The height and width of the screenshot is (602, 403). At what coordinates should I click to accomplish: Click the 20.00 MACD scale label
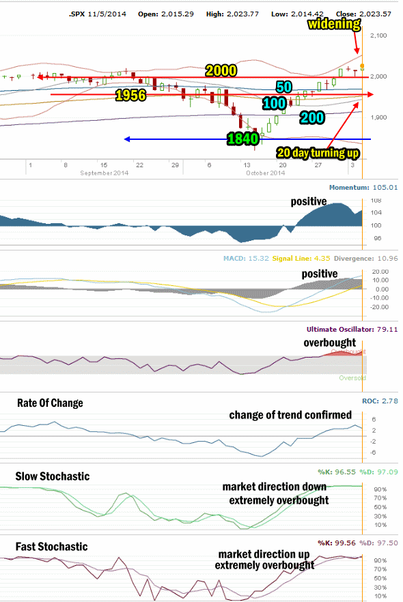(380, 272)
